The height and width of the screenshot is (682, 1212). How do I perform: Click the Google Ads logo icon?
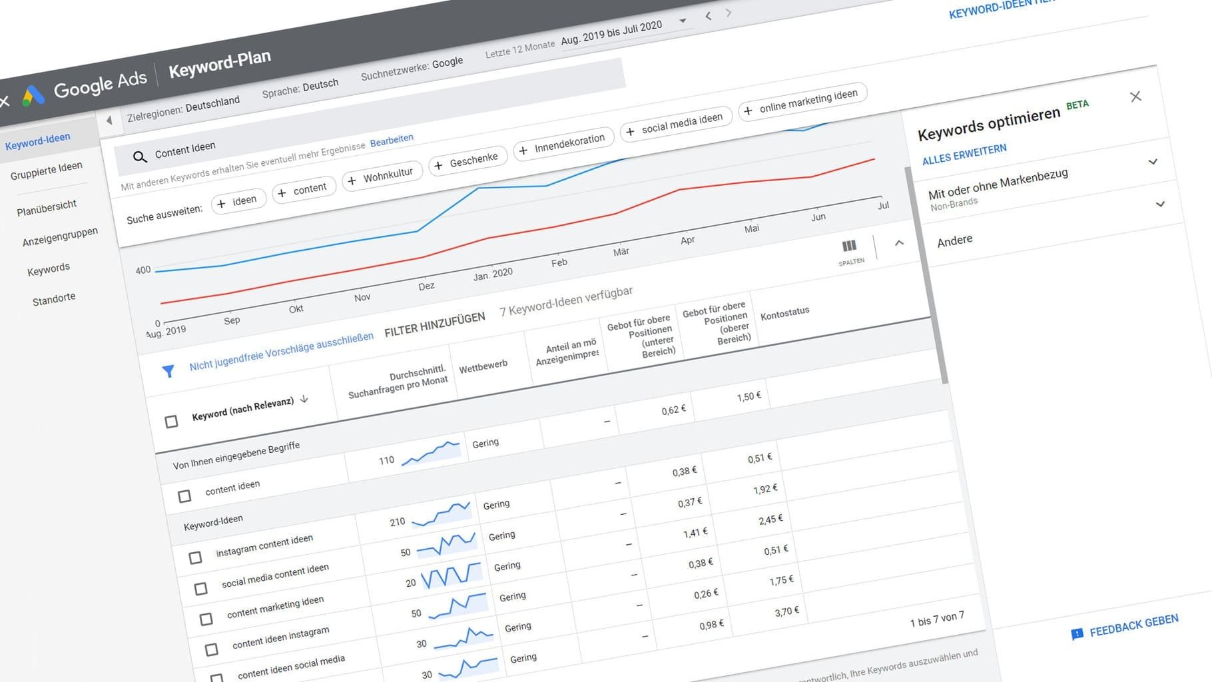click(x=33, y=96)
